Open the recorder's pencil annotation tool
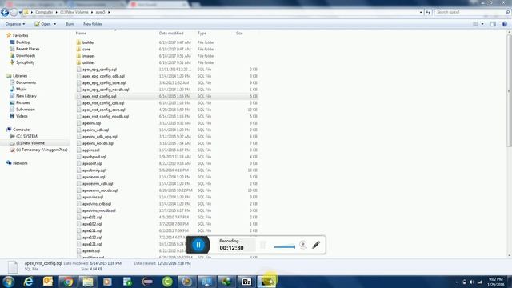The height and width of the screenshot is (288, 512). [x=316, y=245]
